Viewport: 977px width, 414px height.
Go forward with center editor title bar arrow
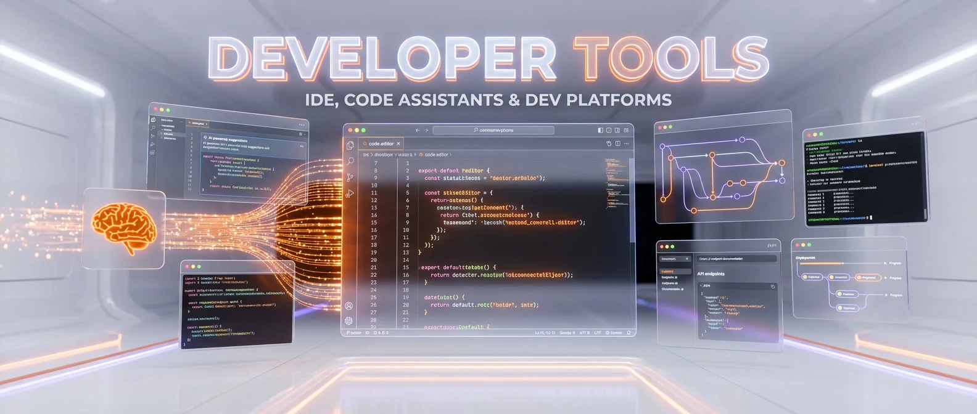pos(426,130)
